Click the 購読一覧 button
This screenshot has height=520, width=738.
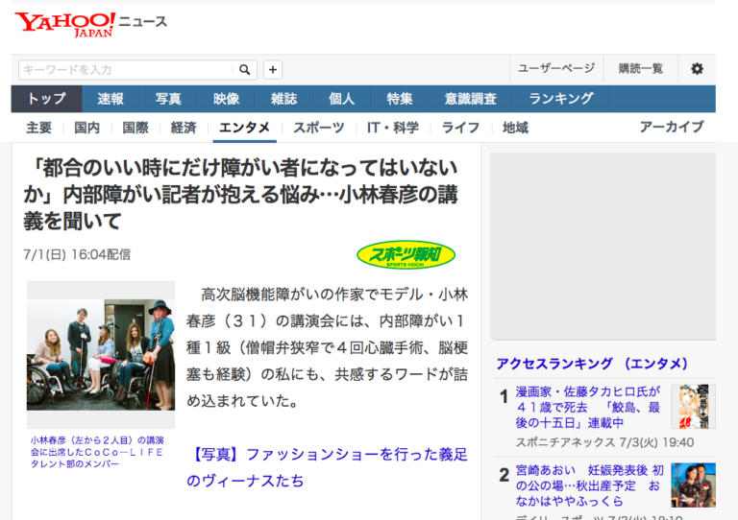[641, 69]
